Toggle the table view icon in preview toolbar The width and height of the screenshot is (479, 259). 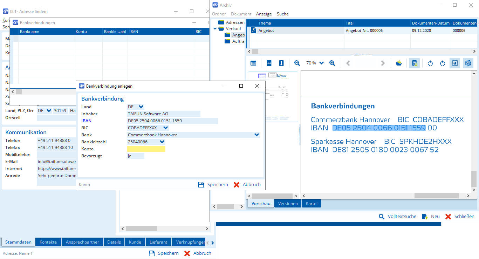click(x=253, y=63)
